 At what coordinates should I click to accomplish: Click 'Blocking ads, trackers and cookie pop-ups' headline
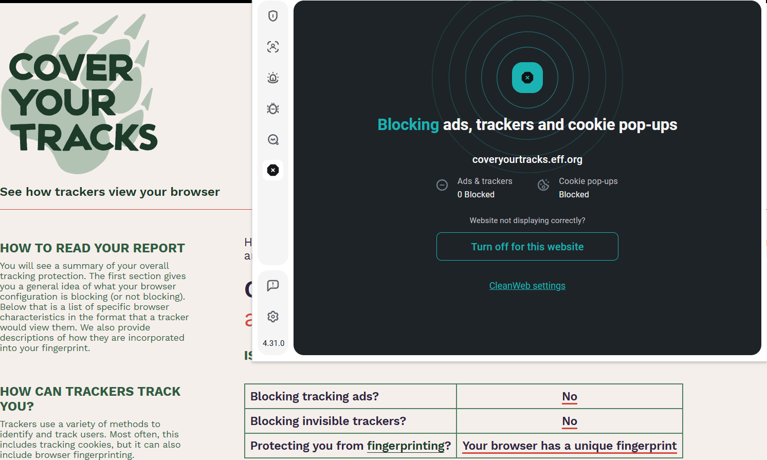[x=527, y=124]
